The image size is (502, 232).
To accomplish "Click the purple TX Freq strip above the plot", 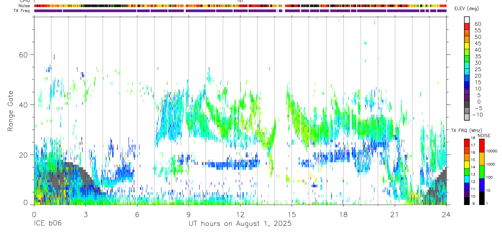I will 240,11.
